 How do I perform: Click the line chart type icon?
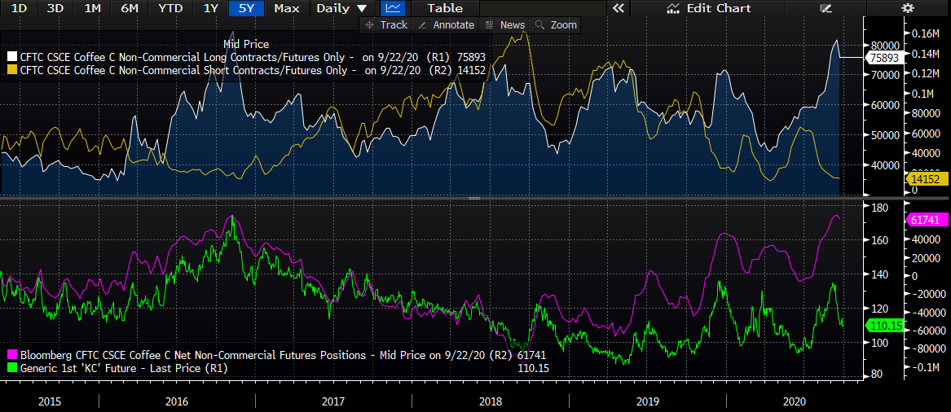pyautogui.click(x=394, y=8)
